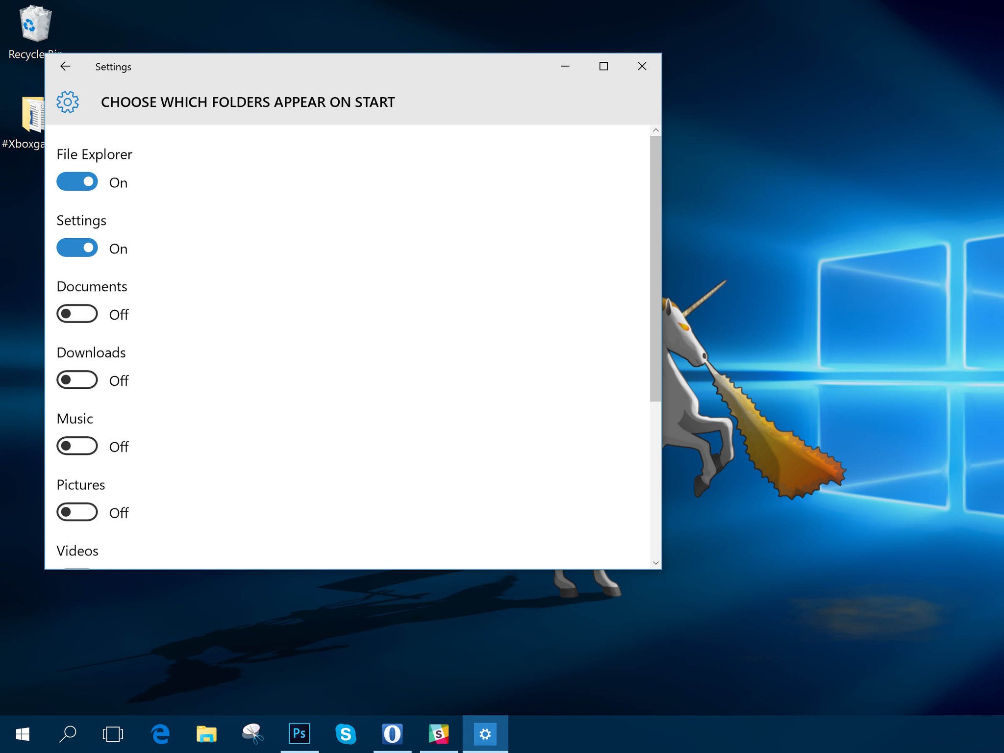
Task: Open Task View from taskbar
Action: pyautogui.click(x=113, y=734)
